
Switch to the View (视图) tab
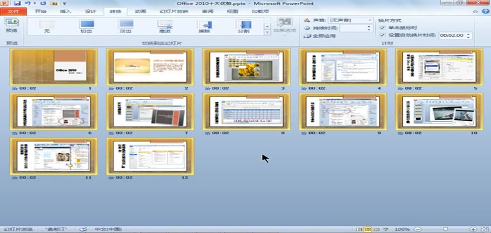tap(233, 12)
